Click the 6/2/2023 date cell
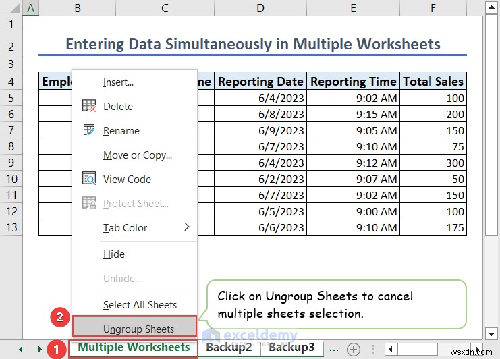This screenshot has height=359, width=500. click(x=260, y=179)
